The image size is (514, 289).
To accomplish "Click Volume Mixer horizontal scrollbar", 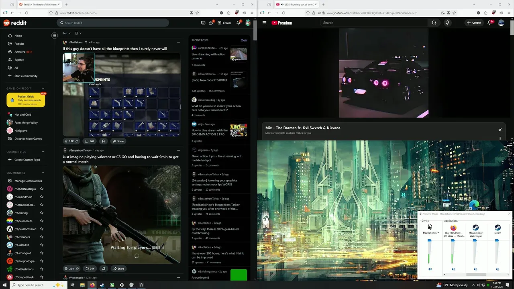I will (x=476, y=275).
